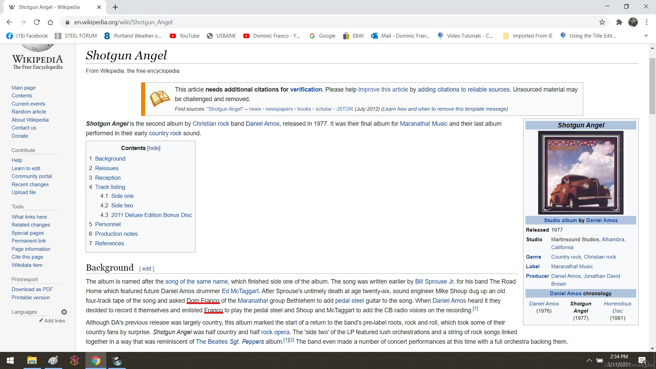Viewport: 656px width, 369px height.
Task: Hide the Contents table via [hide]
Action: click(153, 148)
